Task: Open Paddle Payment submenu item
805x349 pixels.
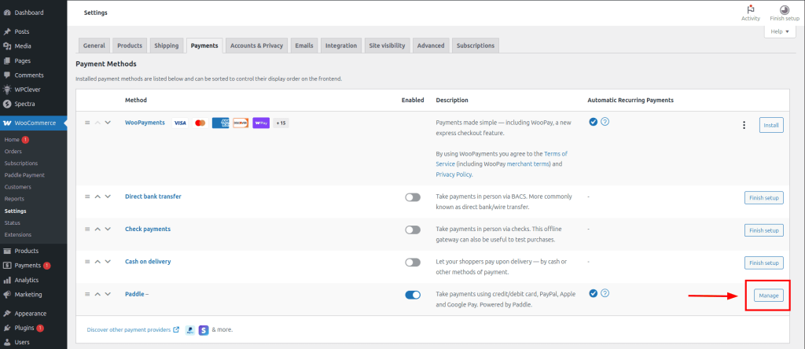Action: 24,175
